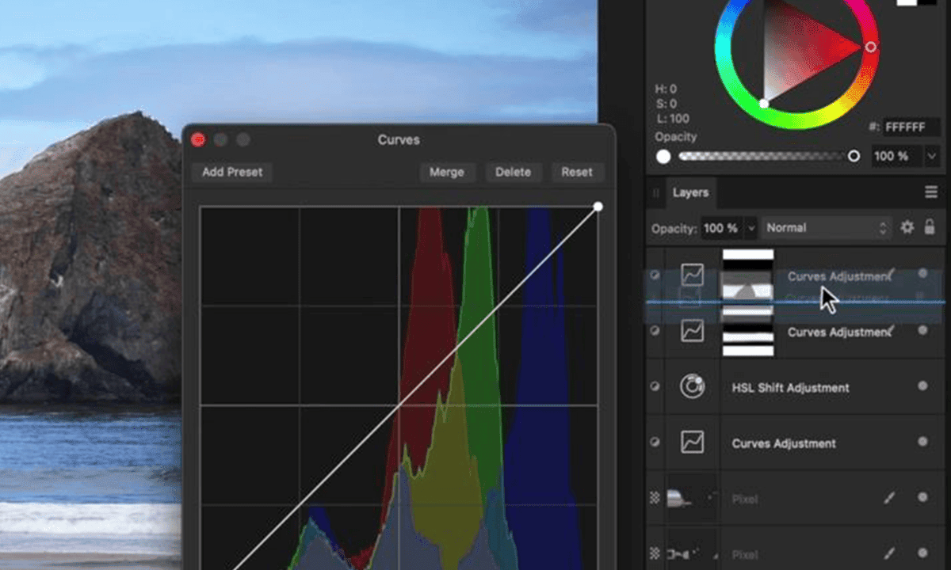
Task: Select the Curves dialog title bar
Action: [x=398, y=139]
